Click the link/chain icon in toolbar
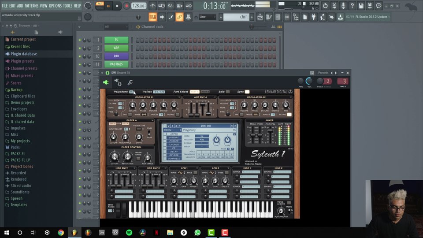 click(x=179, y=17)
